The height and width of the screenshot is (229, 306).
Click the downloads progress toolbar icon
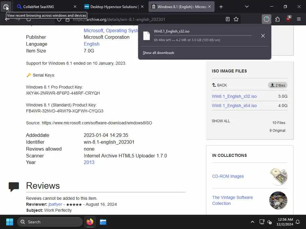click(x=266, y=19)
